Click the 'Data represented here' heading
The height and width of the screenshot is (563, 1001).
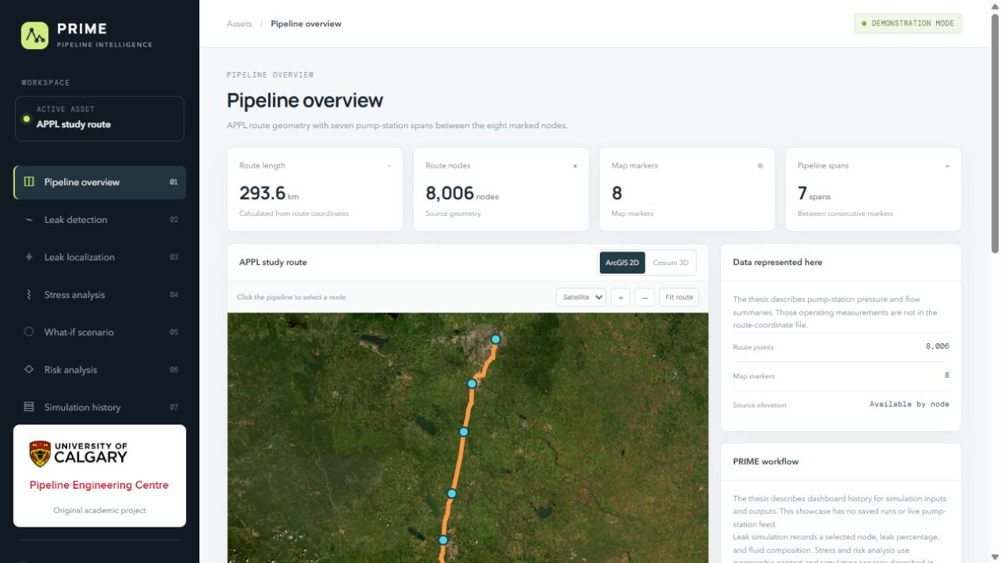click(x=777, y=263)
